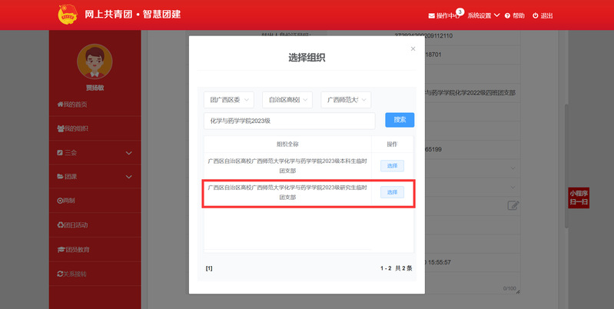Select the 2023级研究生临时团支部 organization
This screenshot has height=309, width=614.
click(x=392, y=192)
